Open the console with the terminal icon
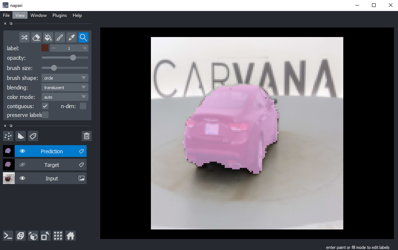The image size is (398, 250). [x=8, y=236]
